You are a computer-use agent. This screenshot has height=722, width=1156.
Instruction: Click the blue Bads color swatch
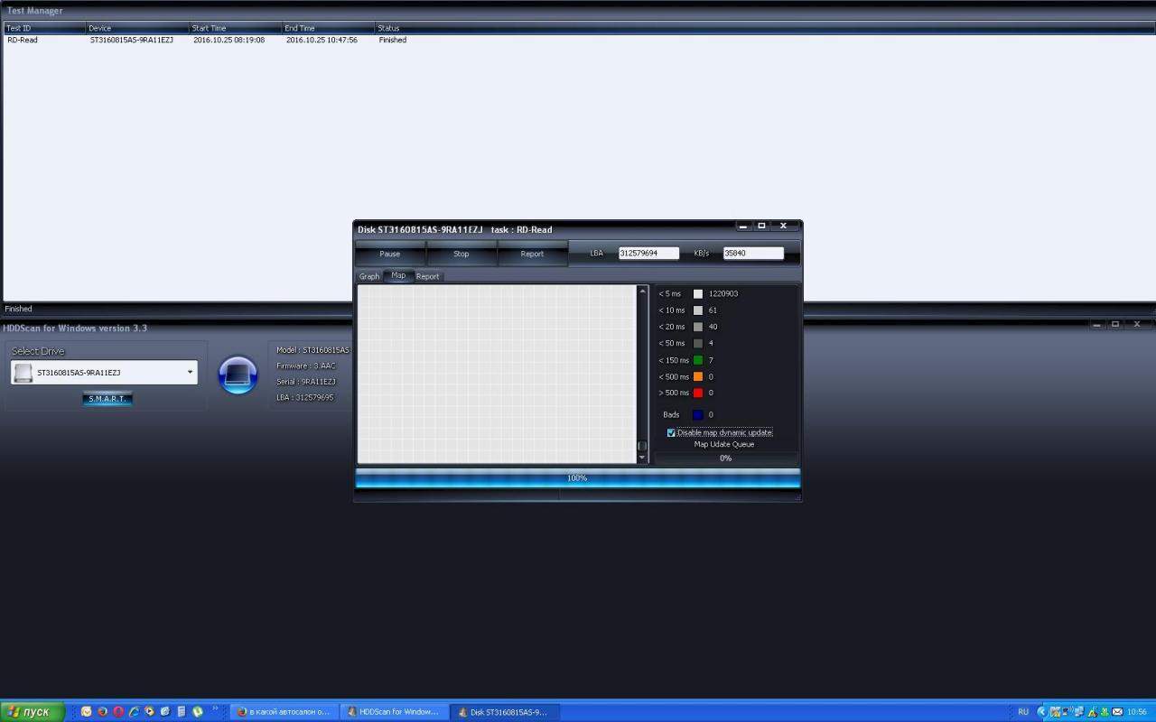click(x=697, y=415)
